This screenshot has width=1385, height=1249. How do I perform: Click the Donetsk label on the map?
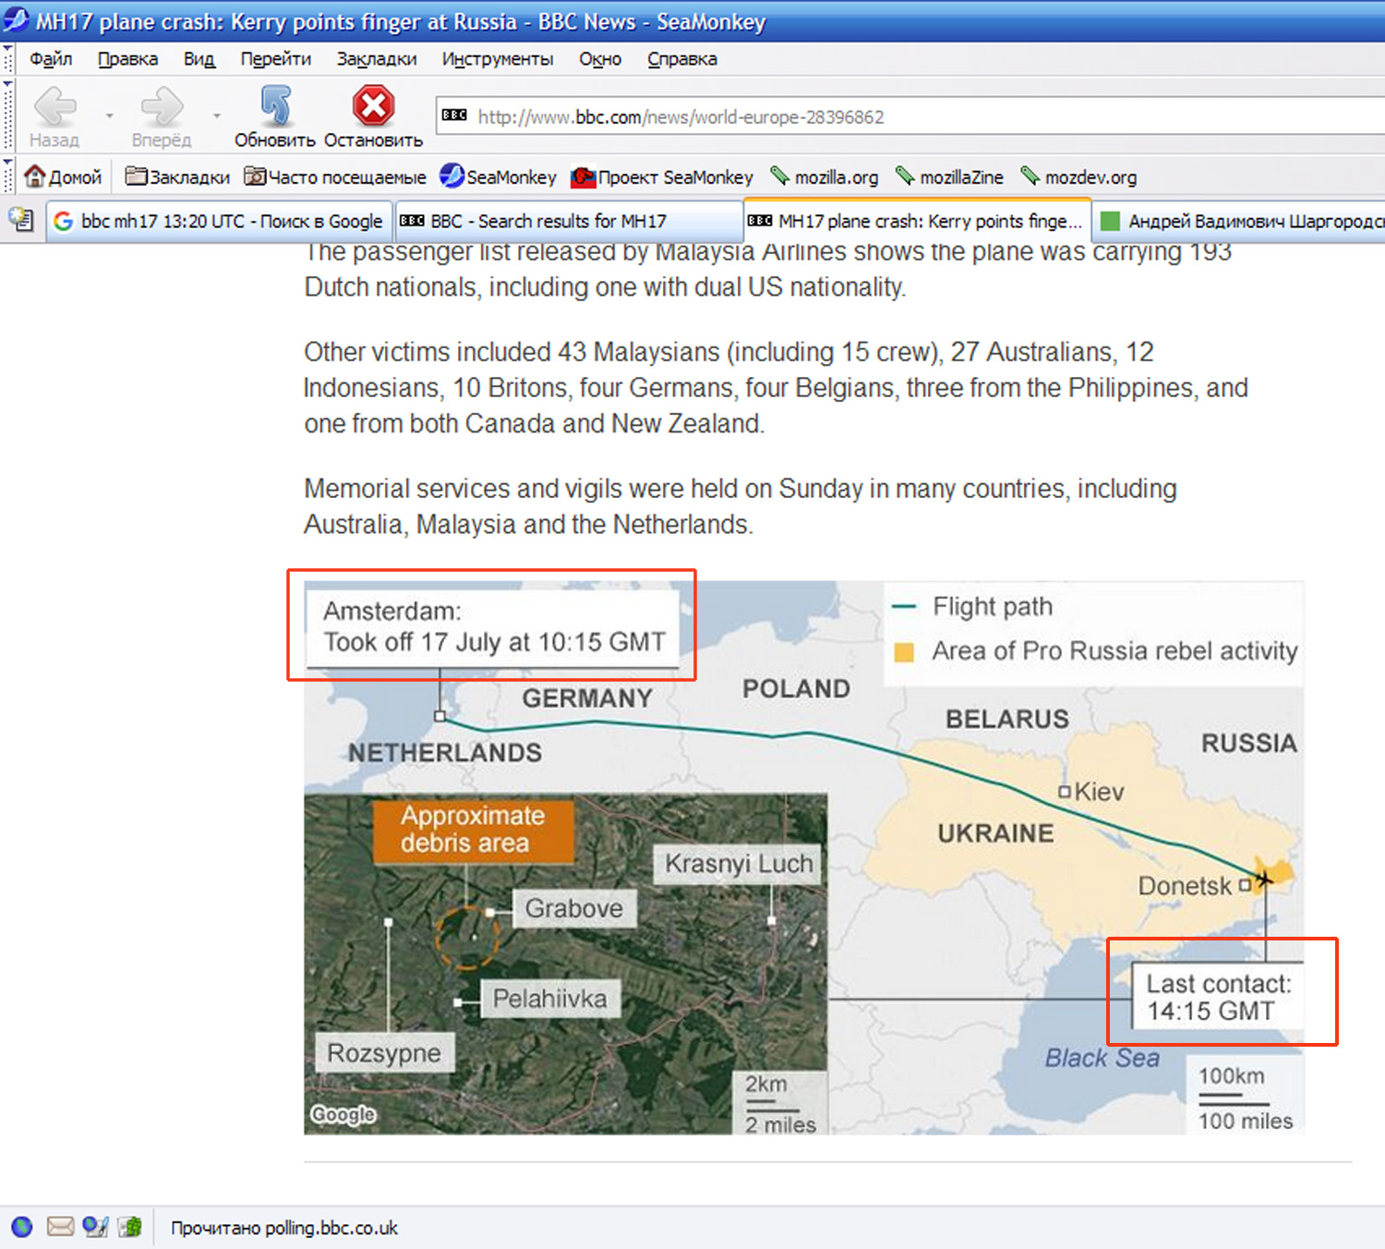[x=1185, y=886]
